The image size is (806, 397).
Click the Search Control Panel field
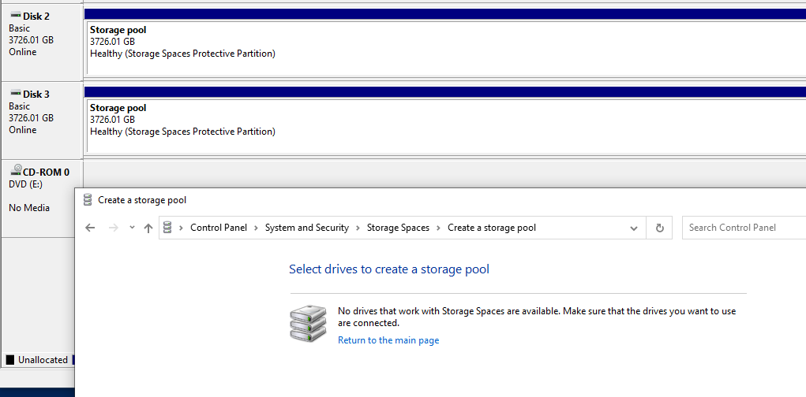(744, 228)
